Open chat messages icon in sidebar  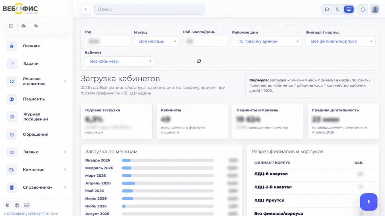click(x=36, y=26)
